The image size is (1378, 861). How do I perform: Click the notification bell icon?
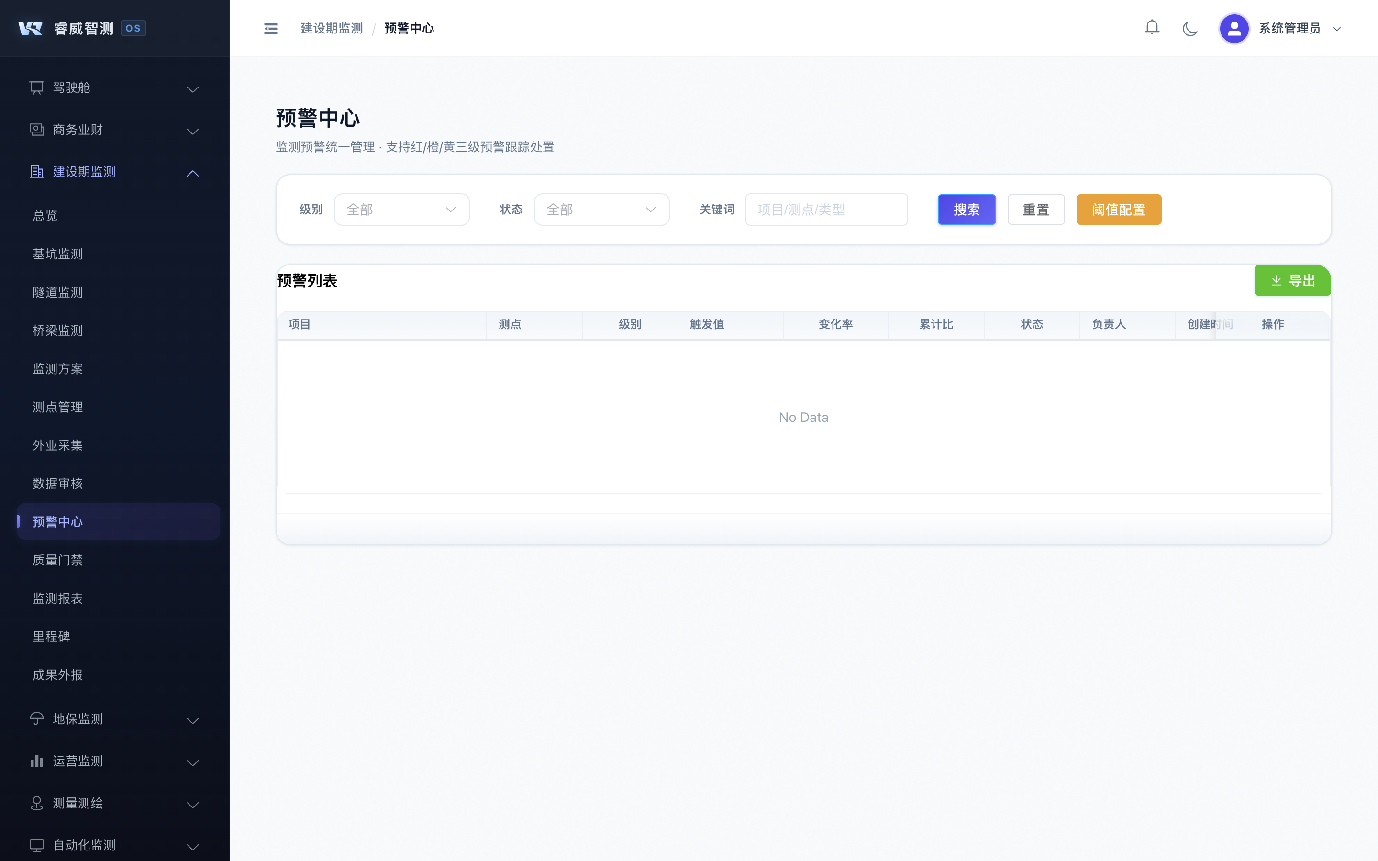1151,27
